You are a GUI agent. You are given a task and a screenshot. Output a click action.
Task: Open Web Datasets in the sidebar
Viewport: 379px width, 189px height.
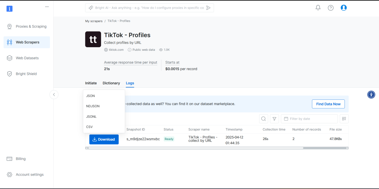[x=27, y=58]
